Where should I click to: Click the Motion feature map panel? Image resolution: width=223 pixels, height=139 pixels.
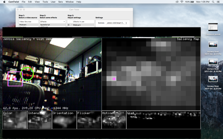click(x=114, y=120)
